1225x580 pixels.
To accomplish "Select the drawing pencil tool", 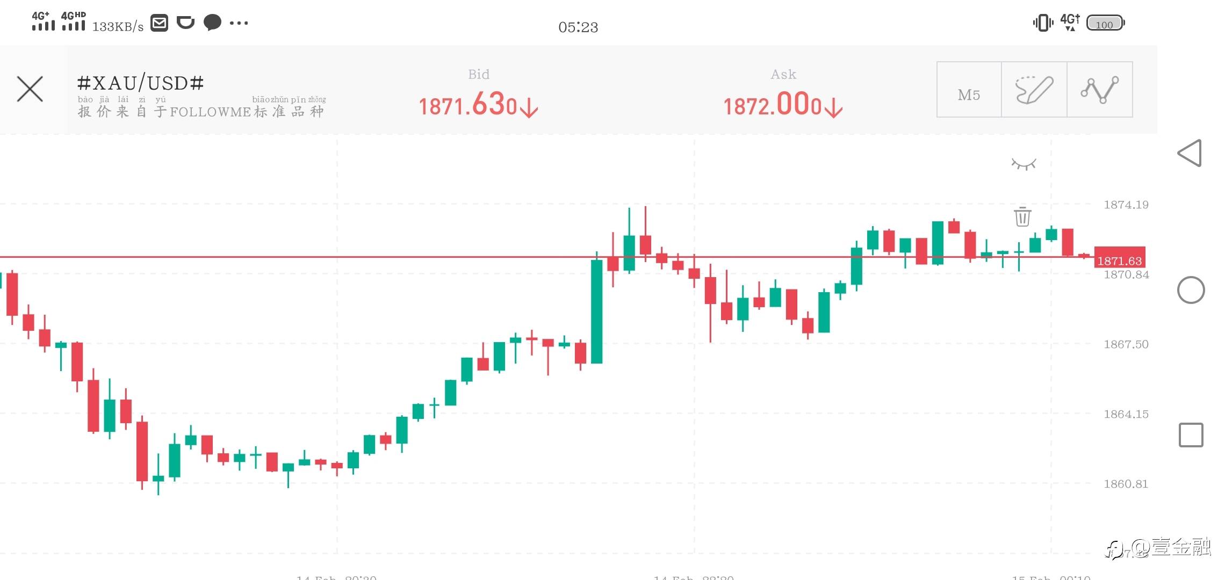I will pyautogui.click(x=1034, y=90).
